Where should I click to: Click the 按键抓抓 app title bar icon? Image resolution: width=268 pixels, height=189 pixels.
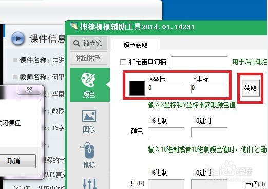click(74, 27)
